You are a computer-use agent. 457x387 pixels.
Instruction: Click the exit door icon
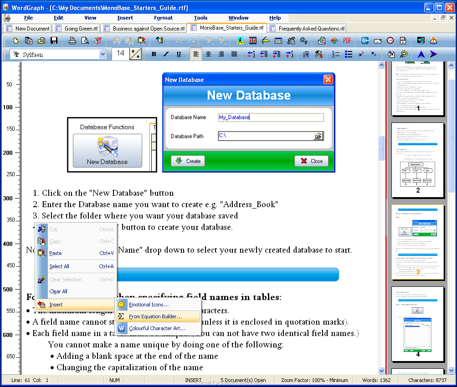tap(421, 41)
